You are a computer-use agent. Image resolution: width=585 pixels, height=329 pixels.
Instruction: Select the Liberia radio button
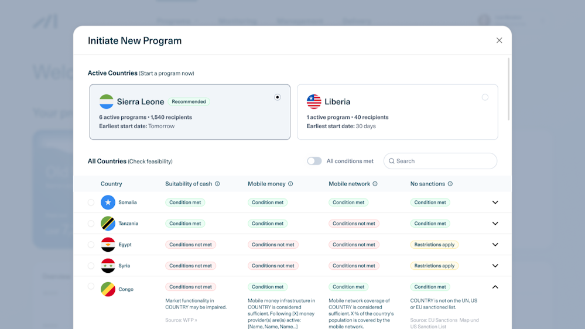[x=485, y=97]
